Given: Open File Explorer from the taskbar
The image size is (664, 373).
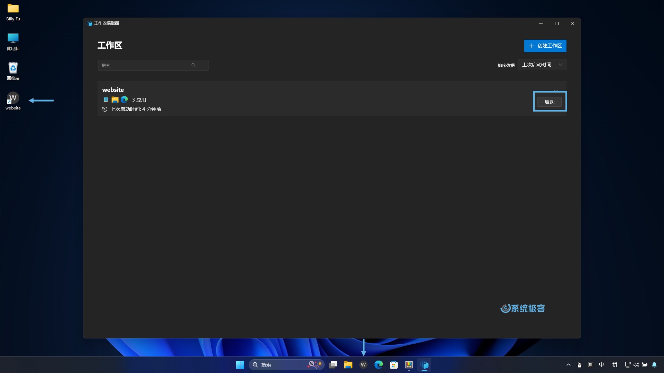Looking at the screenshot, I should (348, 365).
